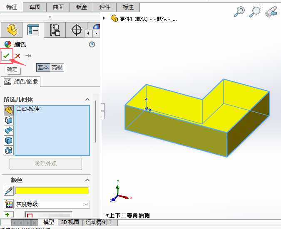
Task: Collapse the 所选几何体 section
Action: tap(87, 99)
